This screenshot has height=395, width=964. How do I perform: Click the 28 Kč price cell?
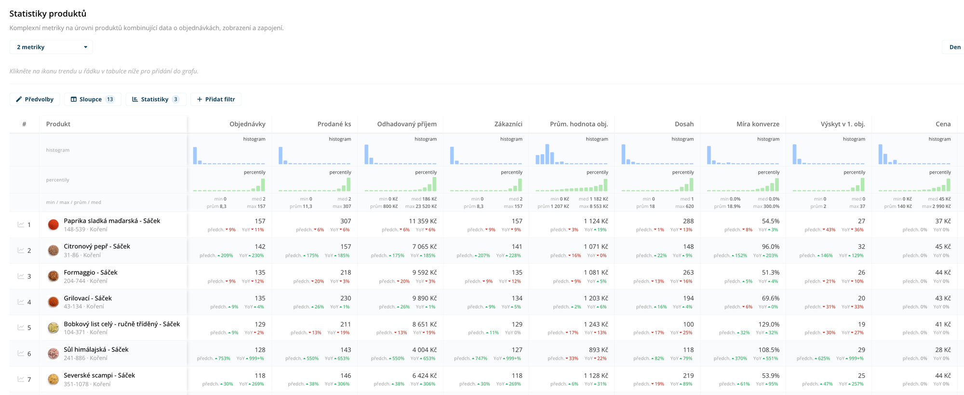(x=943, y=350)
